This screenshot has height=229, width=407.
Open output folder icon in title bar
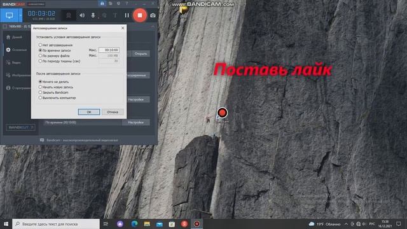tap(110, 3)
